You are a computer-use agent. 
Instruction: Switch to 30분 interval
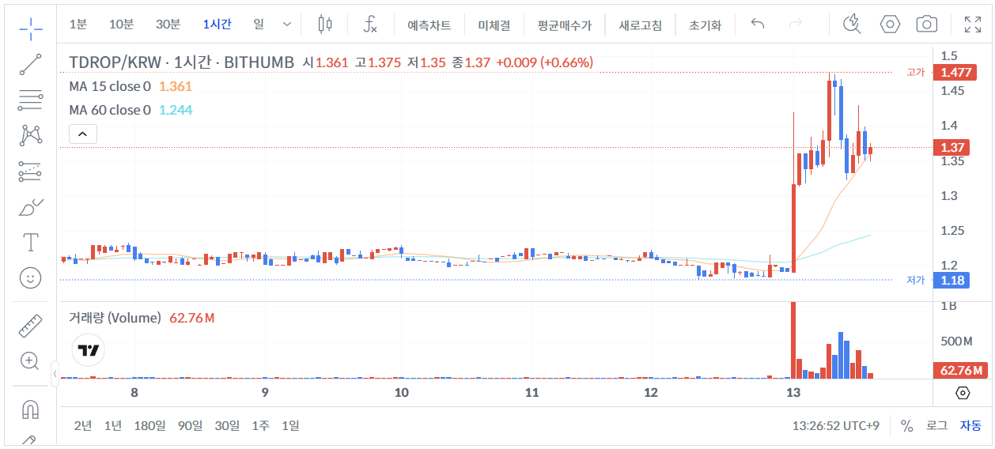point(168,25)
